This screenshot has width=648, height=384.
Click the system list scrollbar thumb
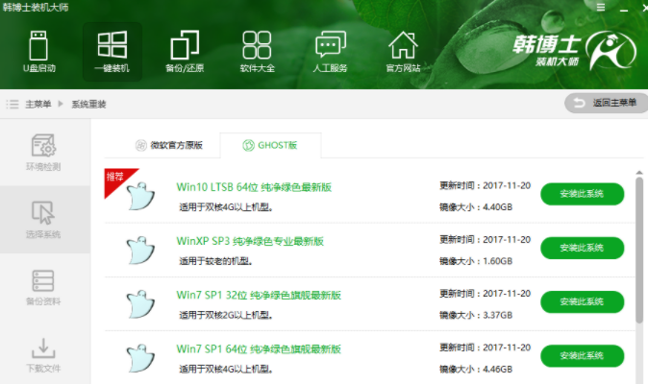[639, 250]
